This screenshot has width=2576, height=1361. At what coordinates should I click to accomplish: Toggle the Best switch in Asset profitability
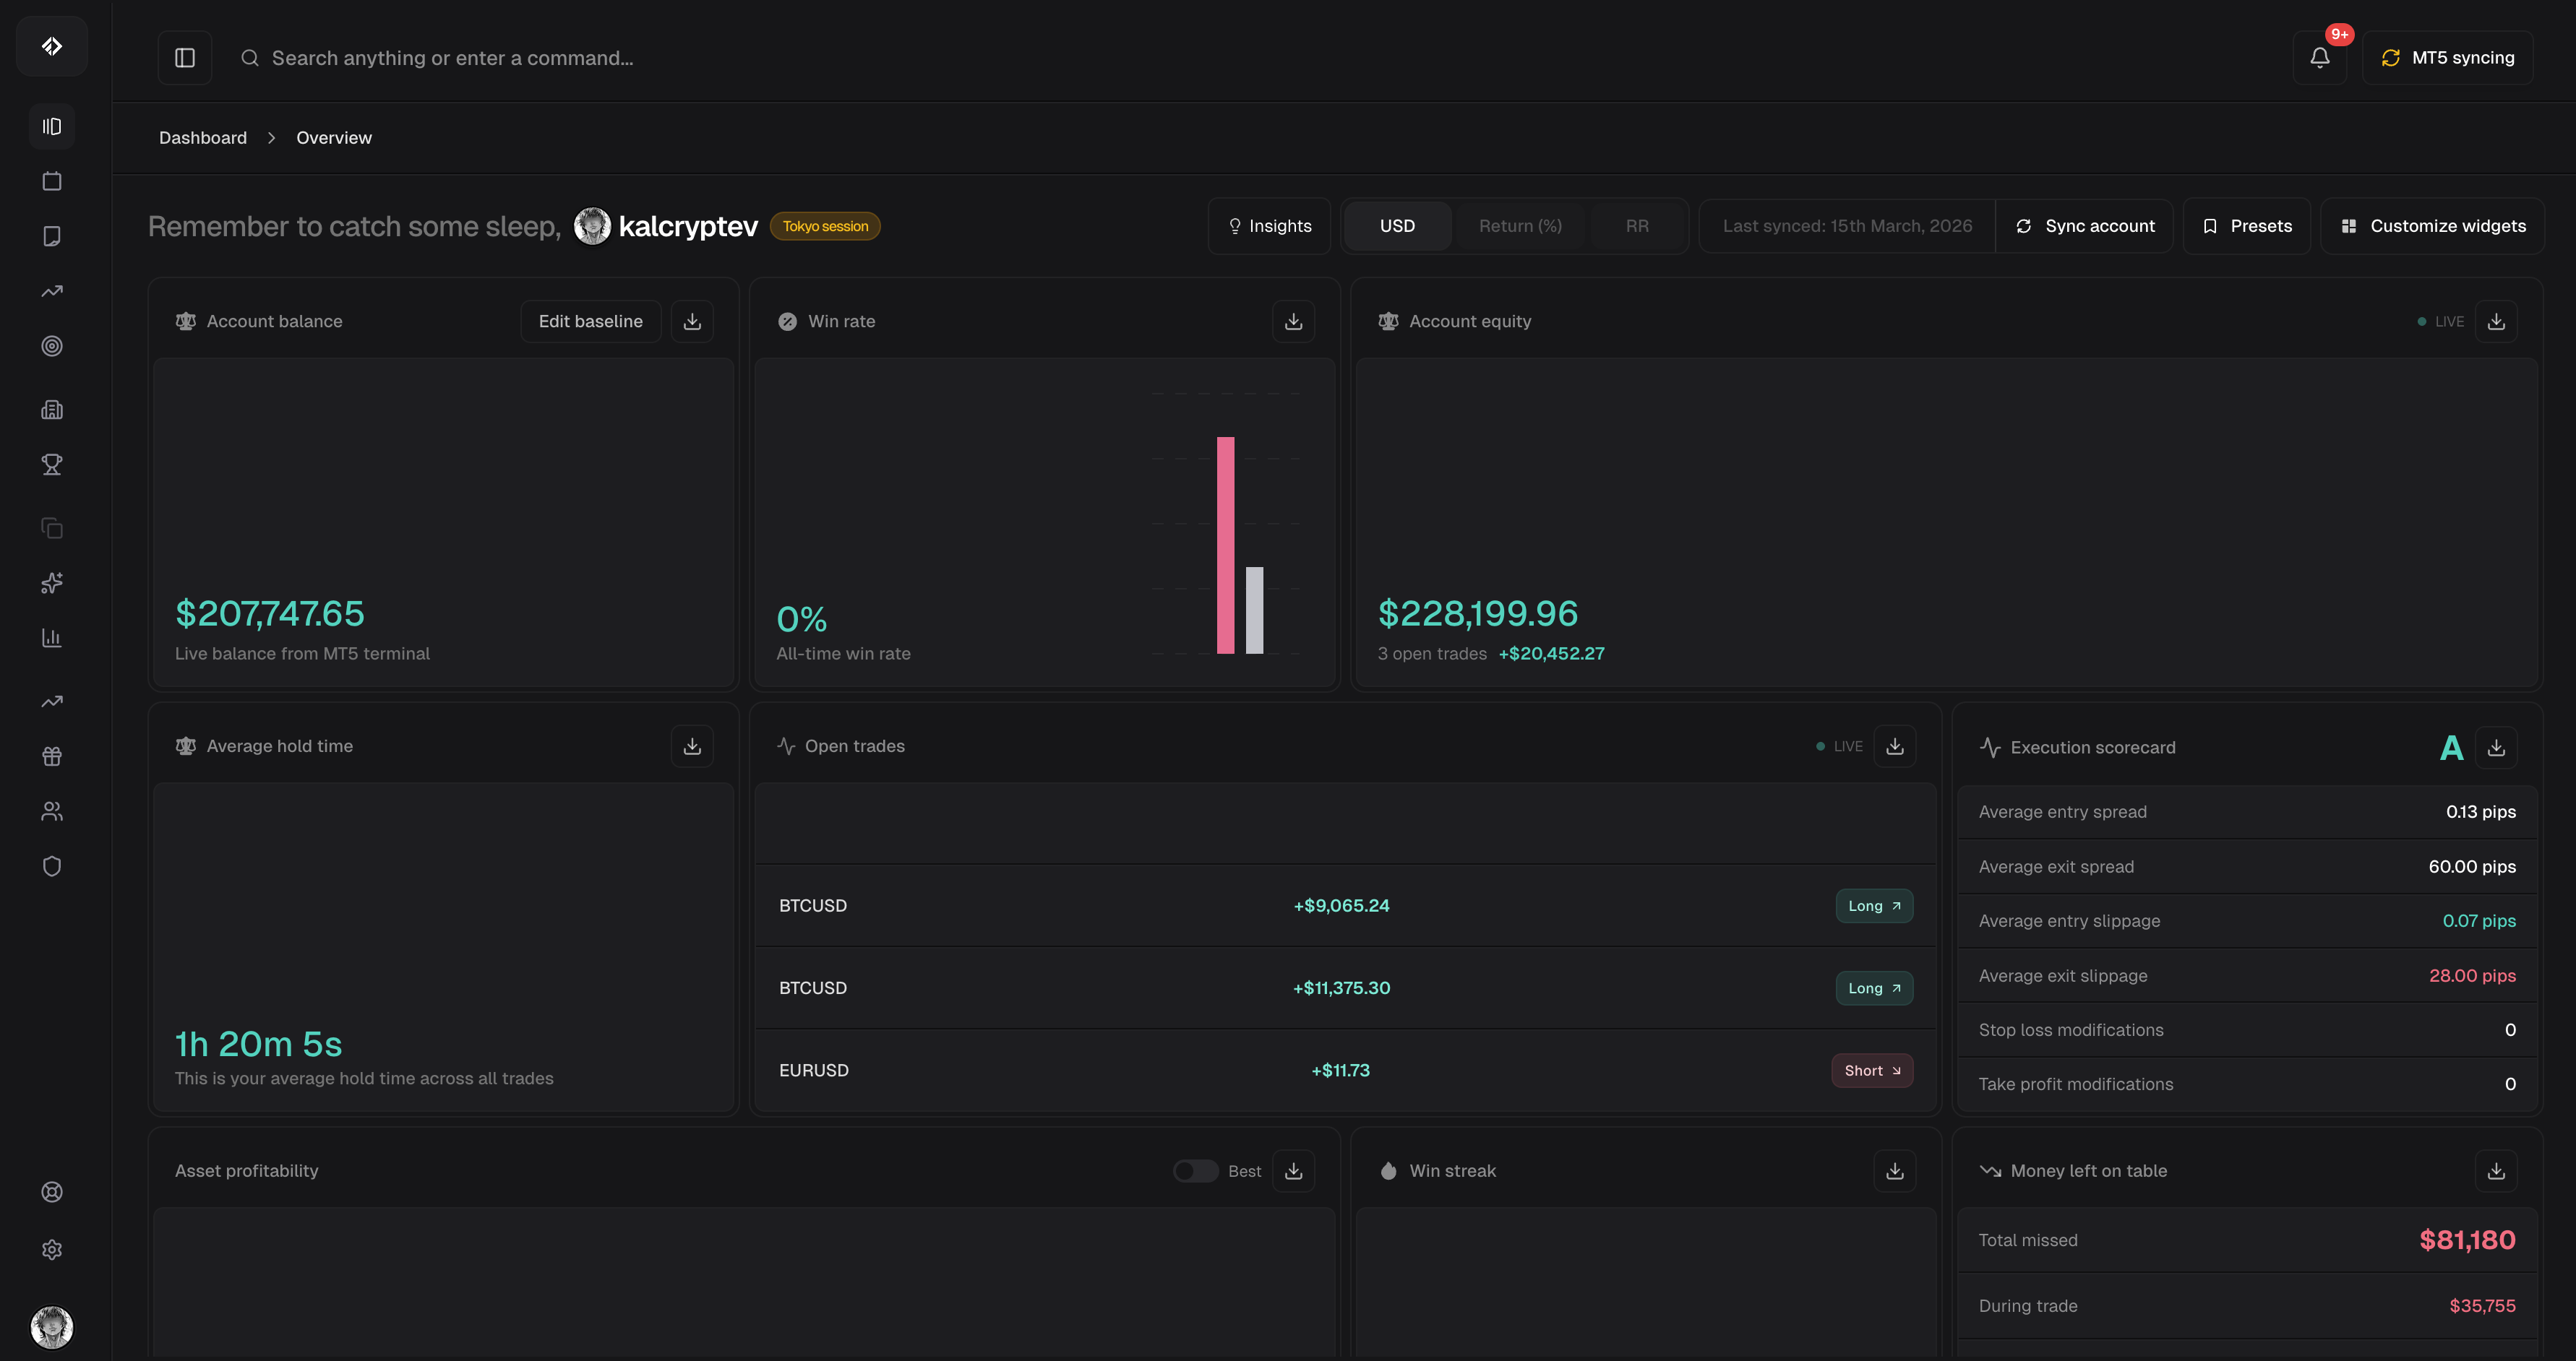tap(1195, 1171)
